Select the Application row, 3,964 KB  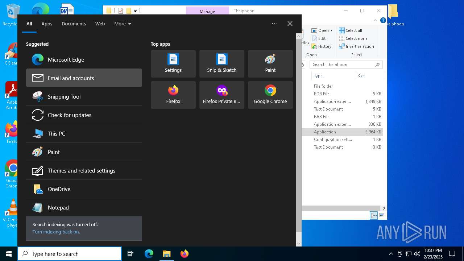pos(343,132)
